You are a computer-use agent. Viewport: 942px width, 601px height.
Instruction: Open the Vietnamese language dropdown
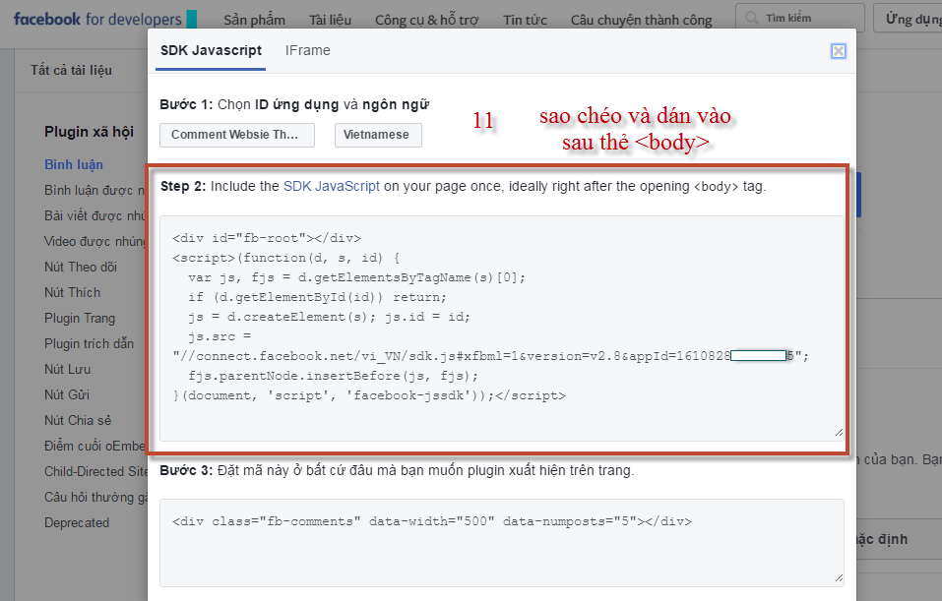[x=378, y=135]
